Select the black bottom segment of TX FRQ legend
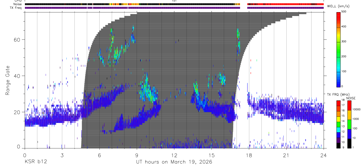The image size is (364, 168). coord(338,145)
